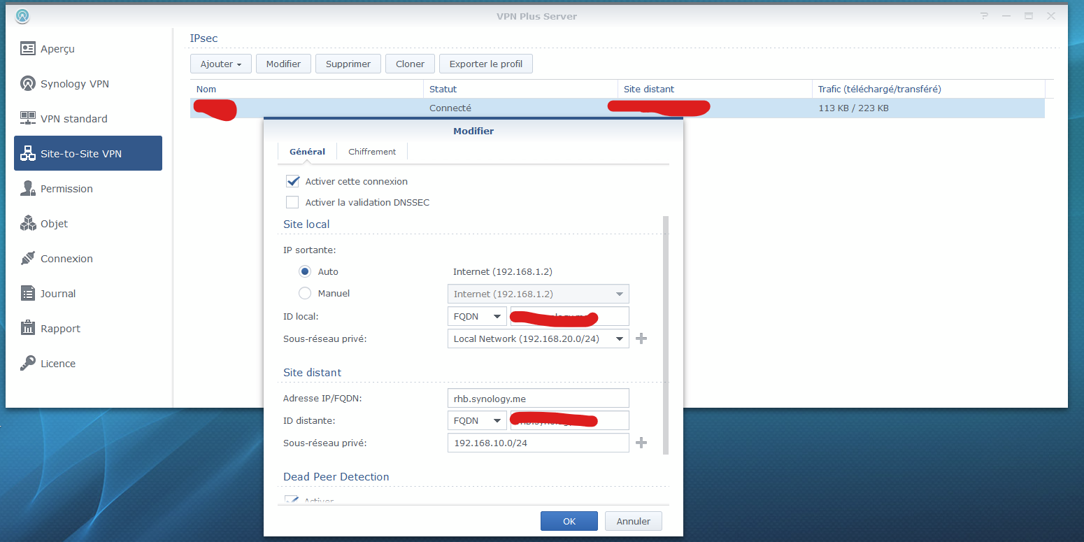Click the VPN Plus Server app icon
Viewport: 1084px width, 542px height.
(22, 15)
